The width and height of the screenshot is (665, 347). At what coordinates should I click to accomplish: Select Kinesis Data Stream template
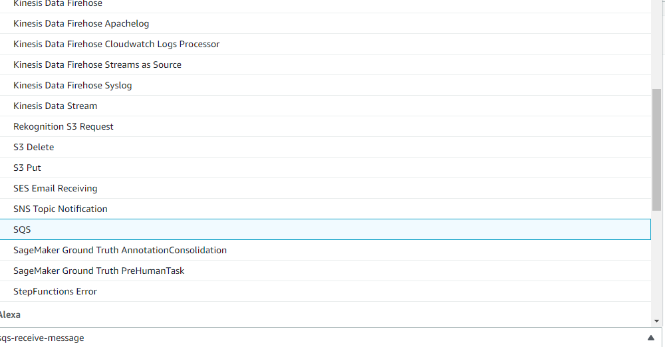point(325,106)
